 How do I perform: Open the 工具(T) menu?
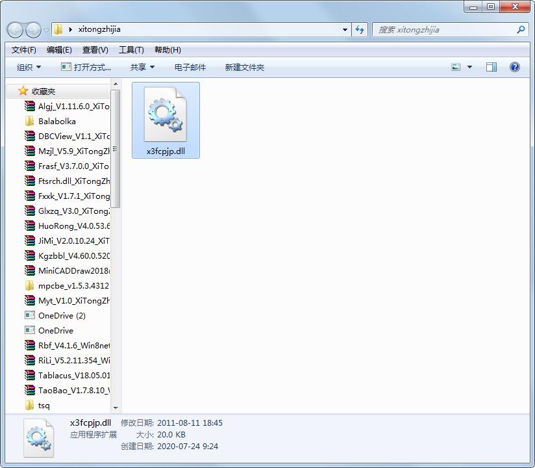(x=130, y=49)
